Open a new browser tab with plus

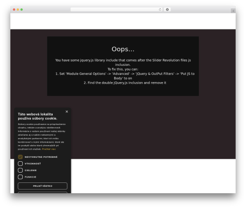coord(233,11)
